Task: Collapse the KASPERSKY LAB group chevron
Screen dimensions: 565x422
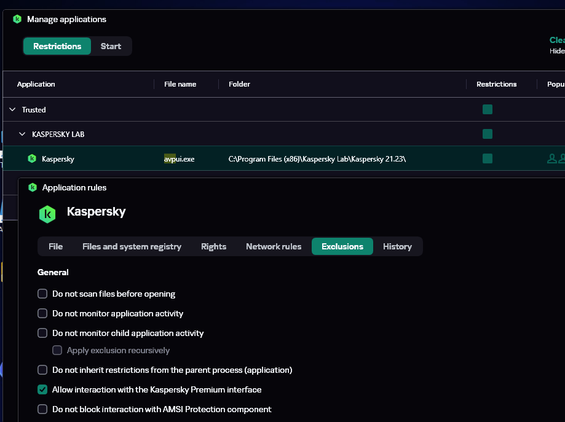Action: [22, 134]
